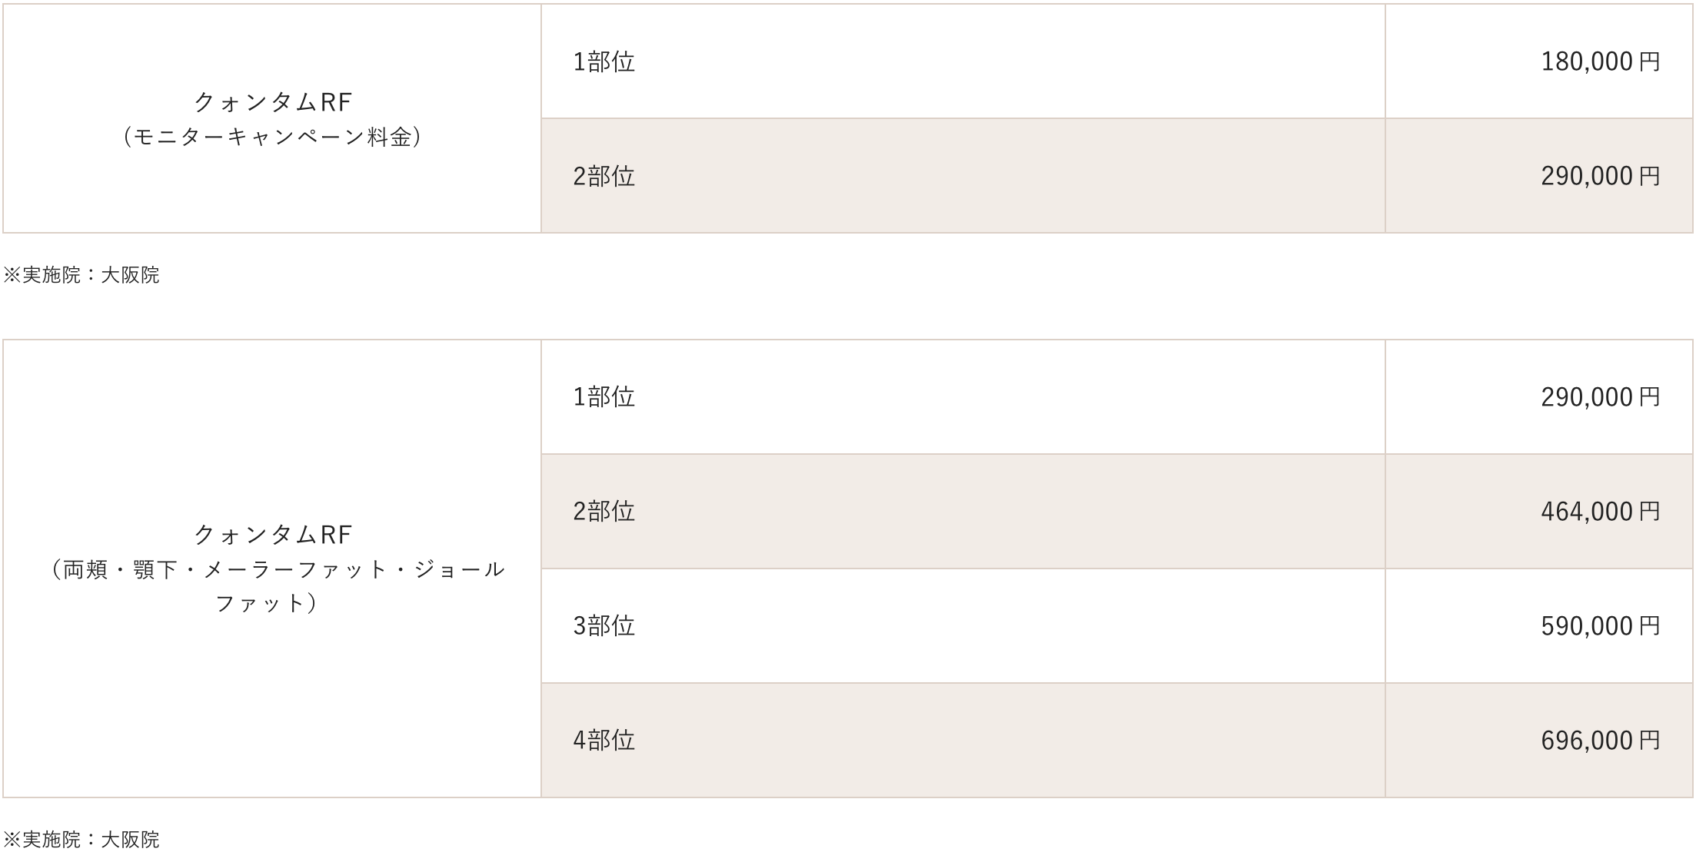Image resolution: width=1696 pixels, height=862 pixels.
Task: Click the 290,000円 price in the monitor campaign table
Action: 1600,176
